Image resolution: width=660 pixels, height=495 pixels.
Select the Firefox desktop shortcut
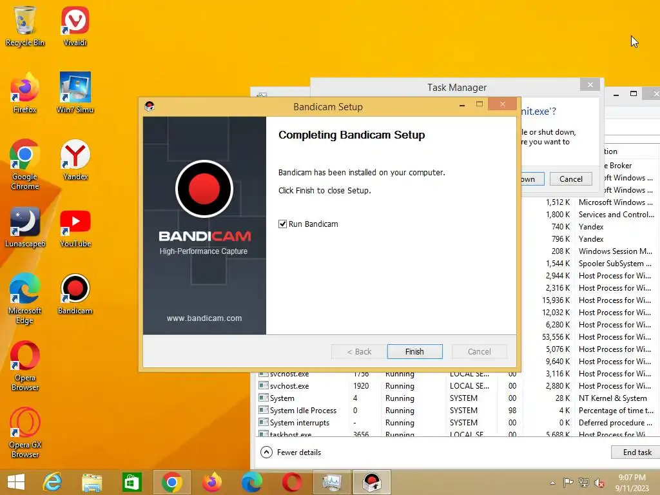coord(25,93)
